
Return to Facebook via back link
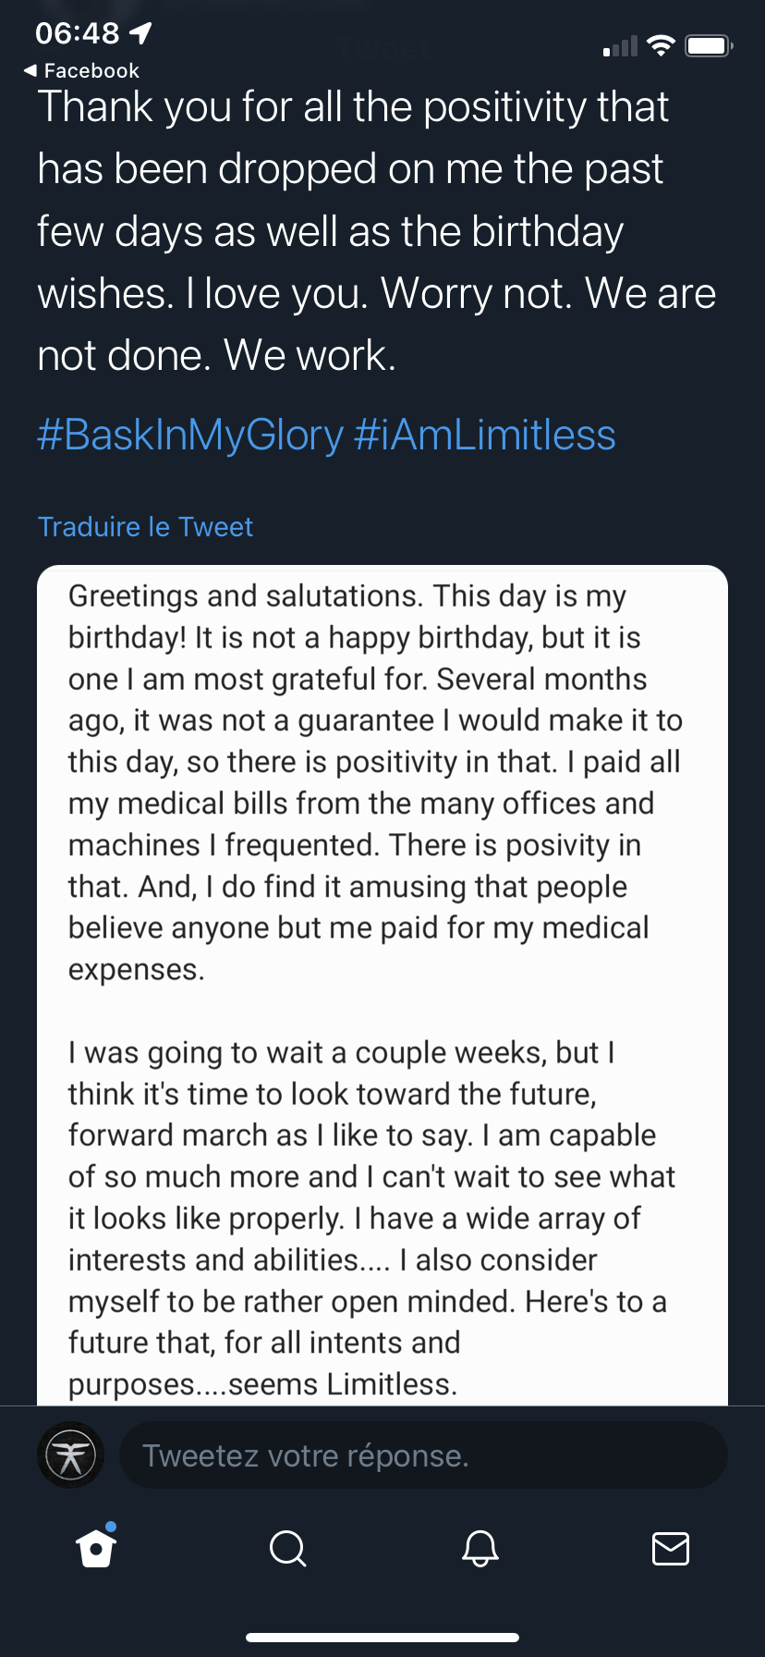point(81,70)
